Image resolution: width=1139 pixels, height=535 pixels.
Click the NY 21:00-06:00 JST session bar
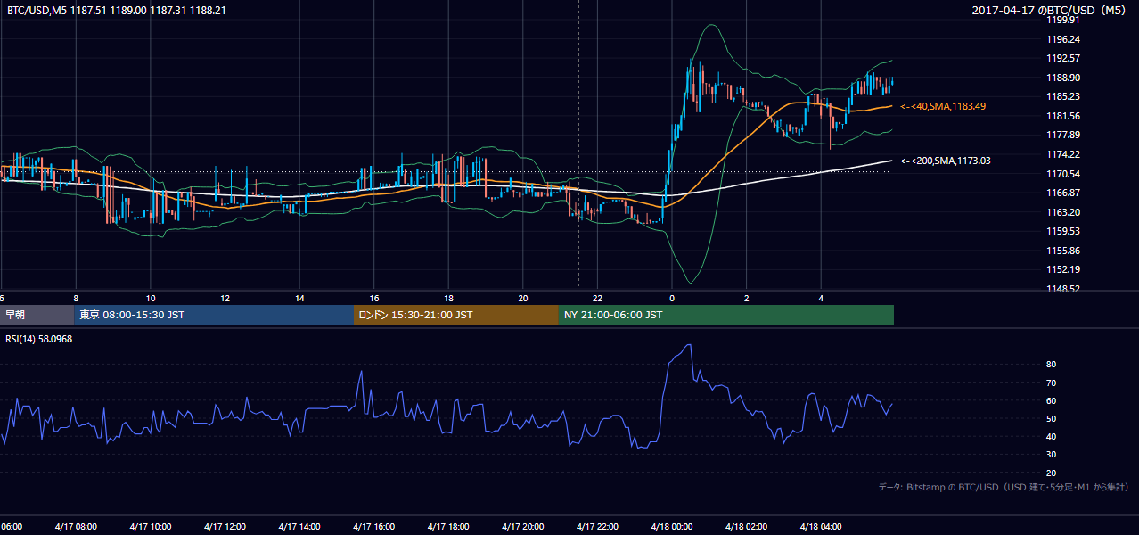[726, 315]
